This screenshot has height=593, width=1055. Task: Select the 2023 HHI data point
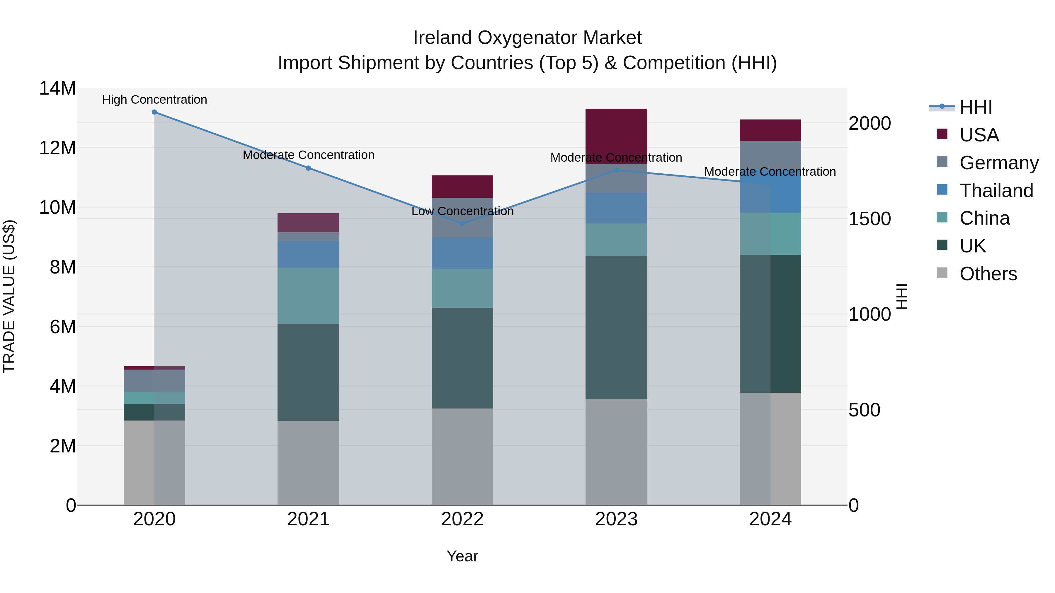pos(616,170)
